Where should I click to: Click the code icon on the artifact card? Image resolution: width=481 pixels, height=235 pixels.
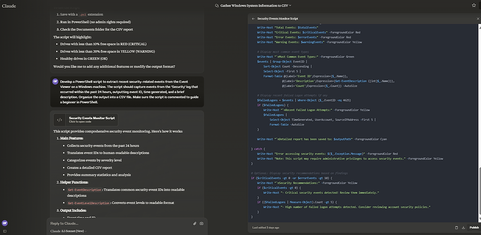pyautogui.click(x=59, y=119)
